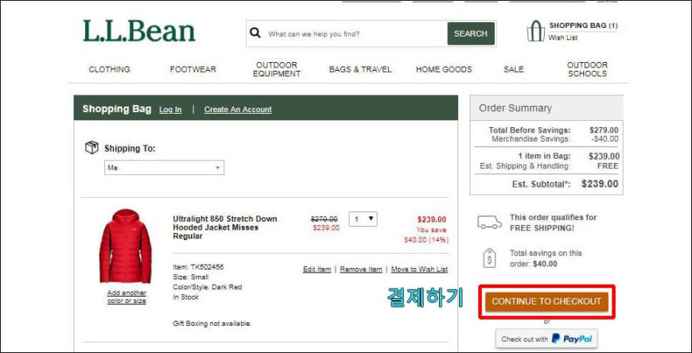Viewport: 692px width, 353px height.
Task: Click the Order Summary heading
Action: 515,108
